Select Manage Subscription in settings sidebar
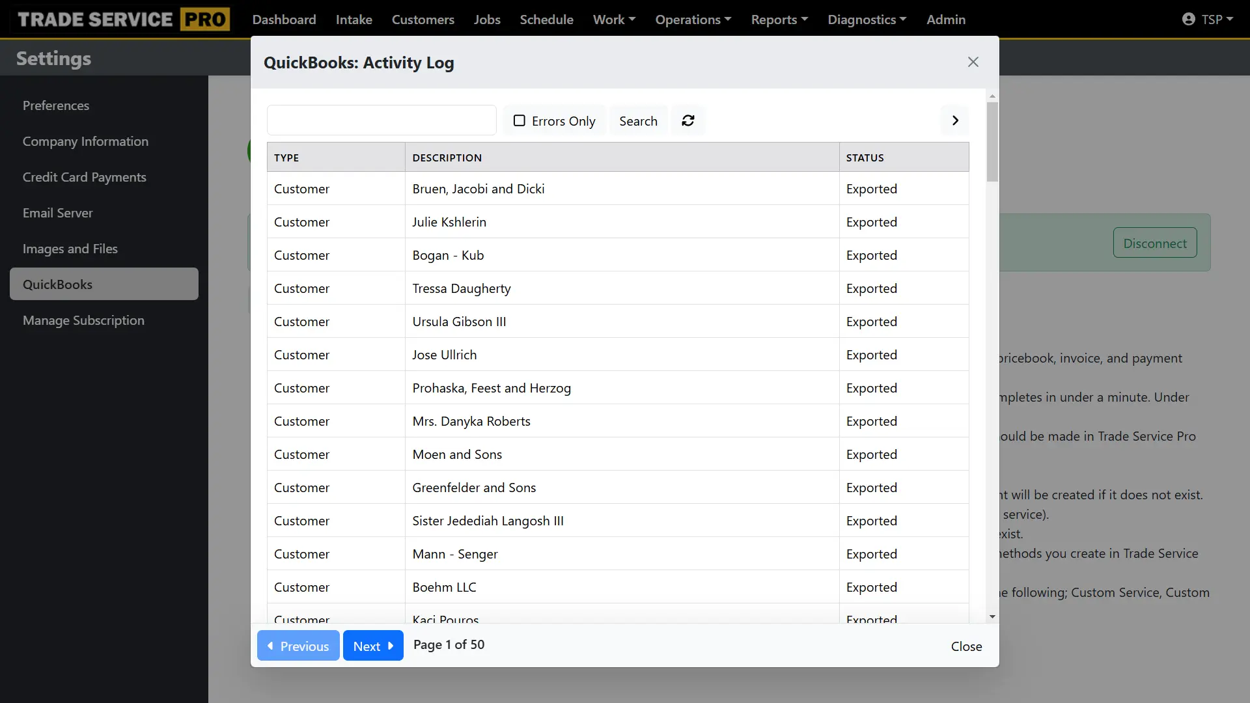 click(x=83, y=320)
